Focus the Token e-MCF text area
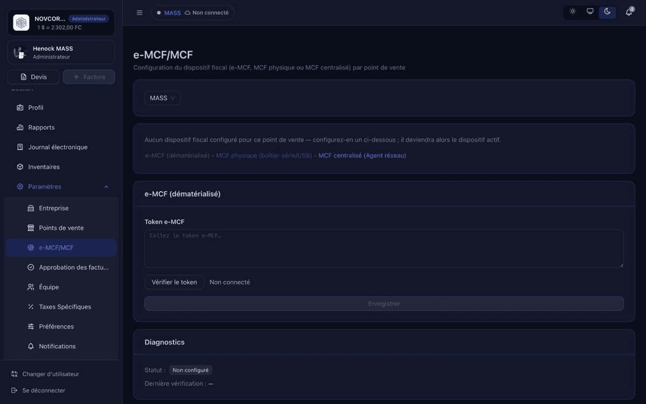646x404 pixels. [384, 249]
